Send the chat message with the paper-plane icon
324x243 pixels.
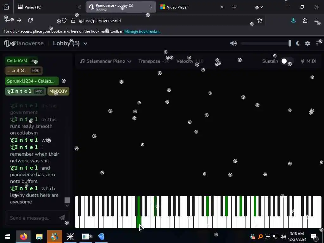tap(62, 217)
